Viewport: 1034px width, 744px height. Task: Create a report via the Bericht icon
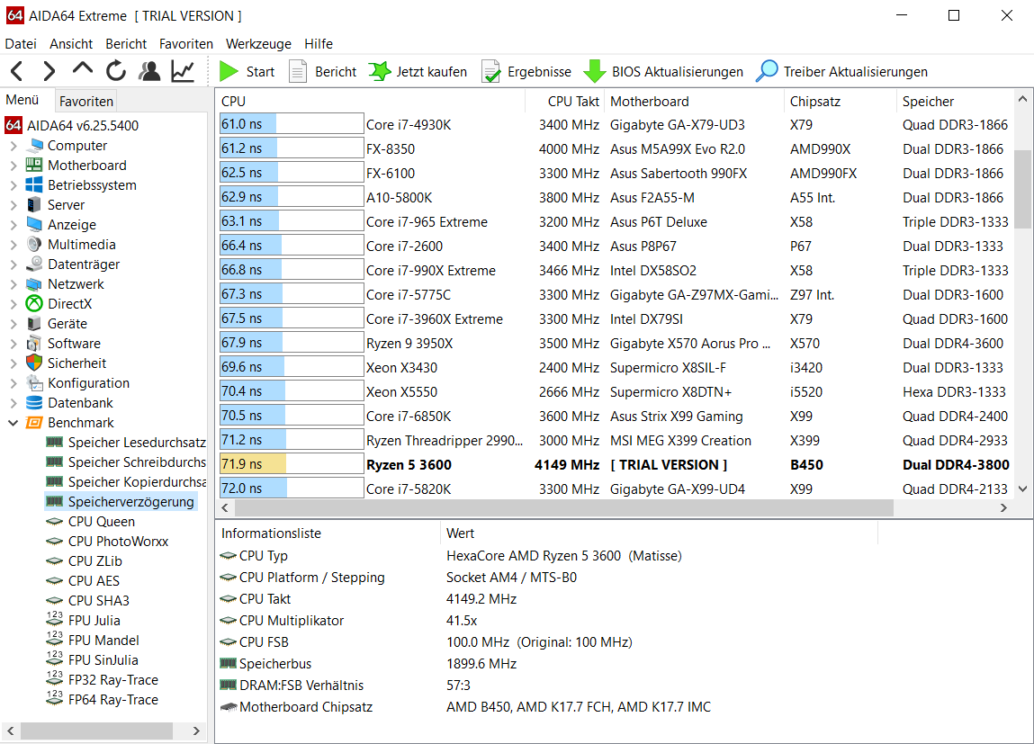(298, 71)
